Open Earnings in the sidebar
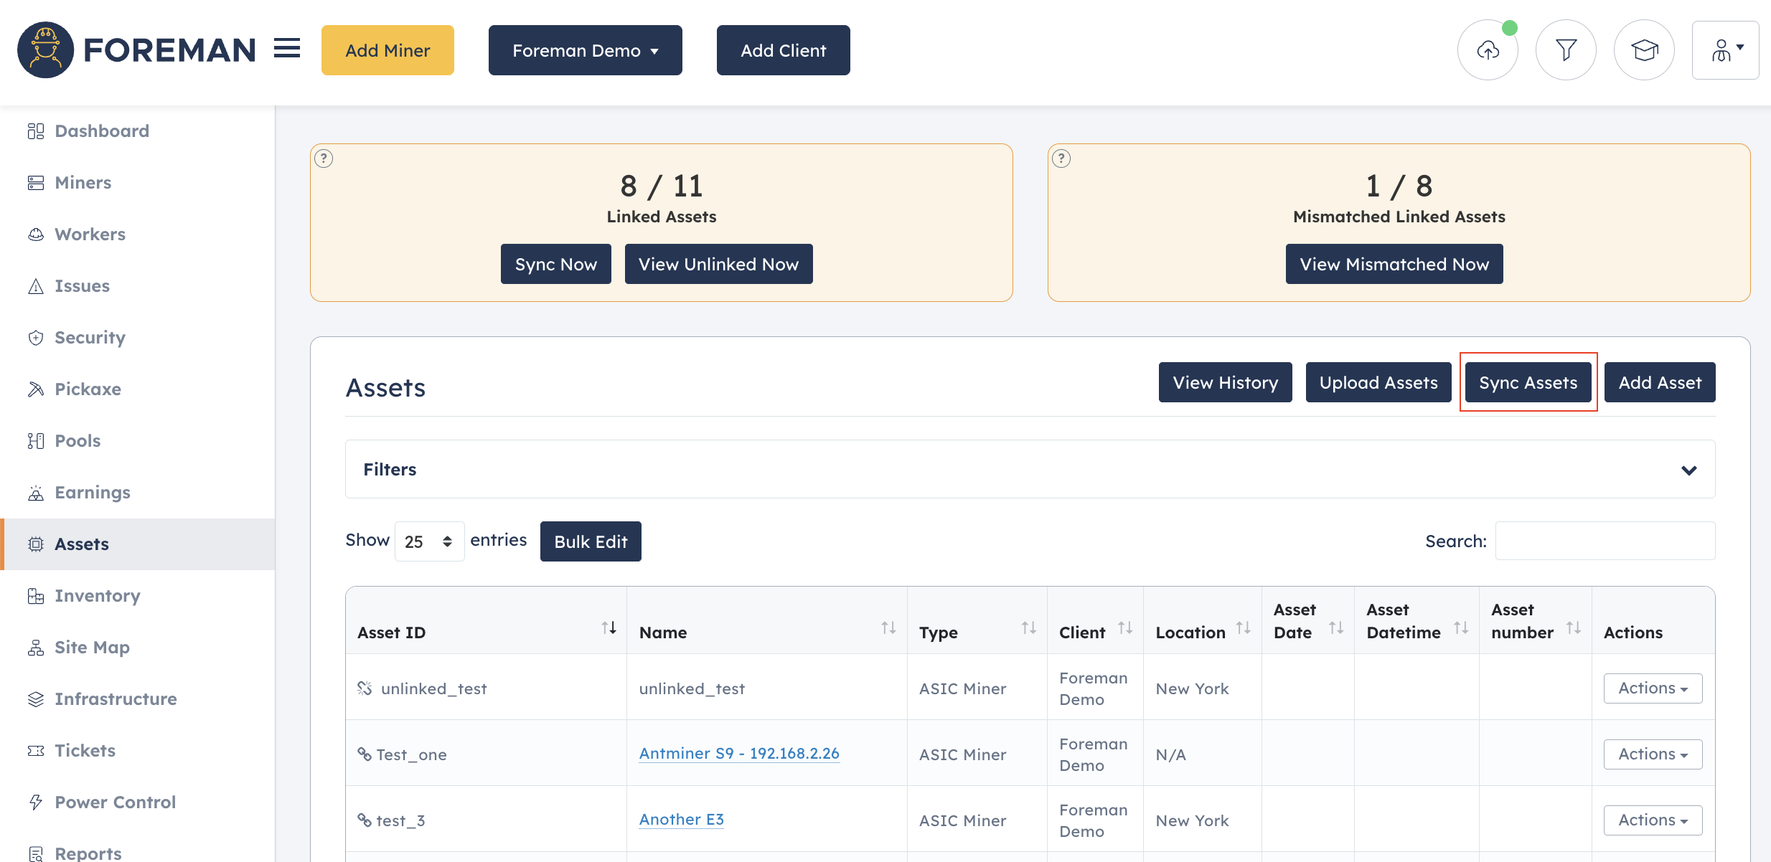This screenshot has width=1771, height=862. (x=138, y=493)
